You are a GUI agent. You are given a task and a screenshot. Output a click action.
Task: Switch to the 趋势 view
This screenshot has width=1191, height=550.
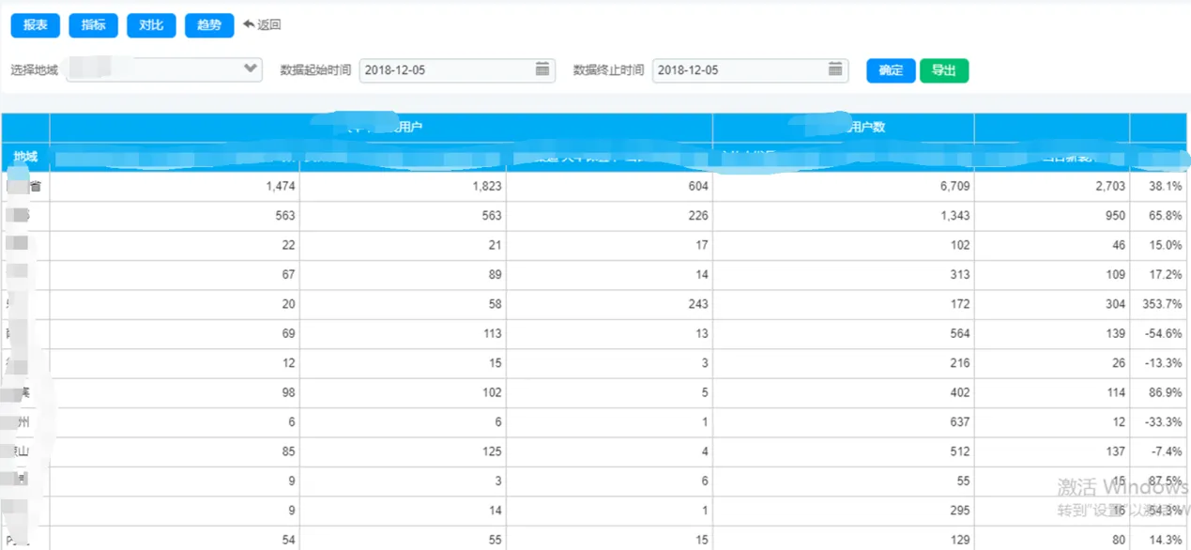tap(209, 25)
